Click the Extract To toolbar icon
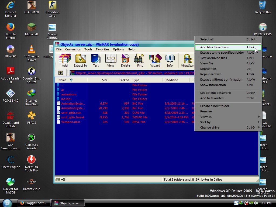276x207 pixels. (x=80, y=60)
